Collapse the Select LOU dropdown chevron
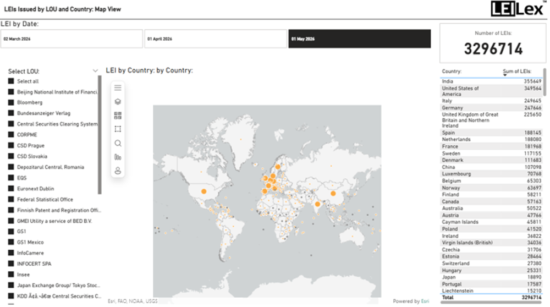The height and width of the screenshot is (307, 550). coord(95,71)
